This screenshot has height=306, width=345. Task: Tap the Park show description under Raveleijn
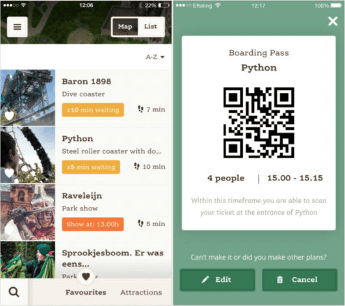(80, 208)
